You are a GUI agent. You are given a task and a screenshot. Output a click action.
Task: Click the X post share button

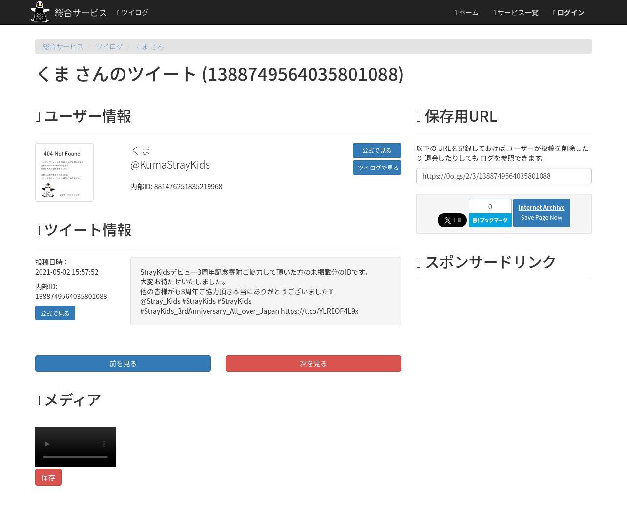[x=452, y=220]
